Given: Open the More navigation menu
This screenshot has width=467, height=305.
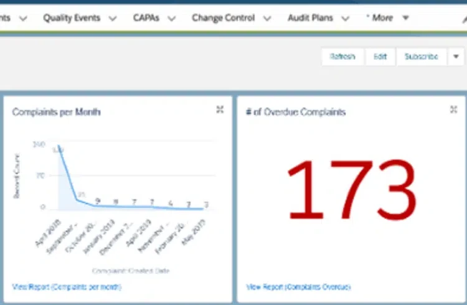Looking at the screenshot, I should click(382, 18).
